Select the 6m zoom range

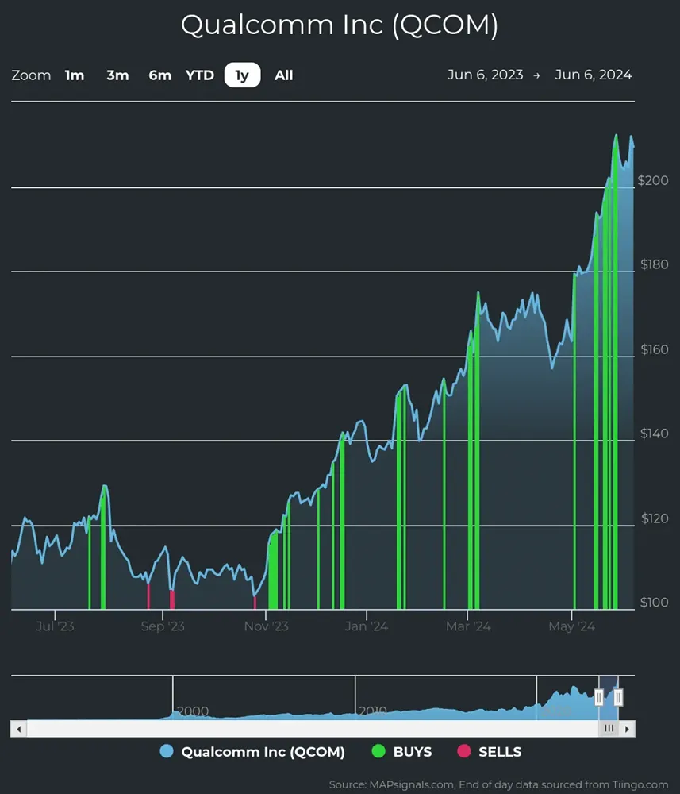tap(159, 75)
